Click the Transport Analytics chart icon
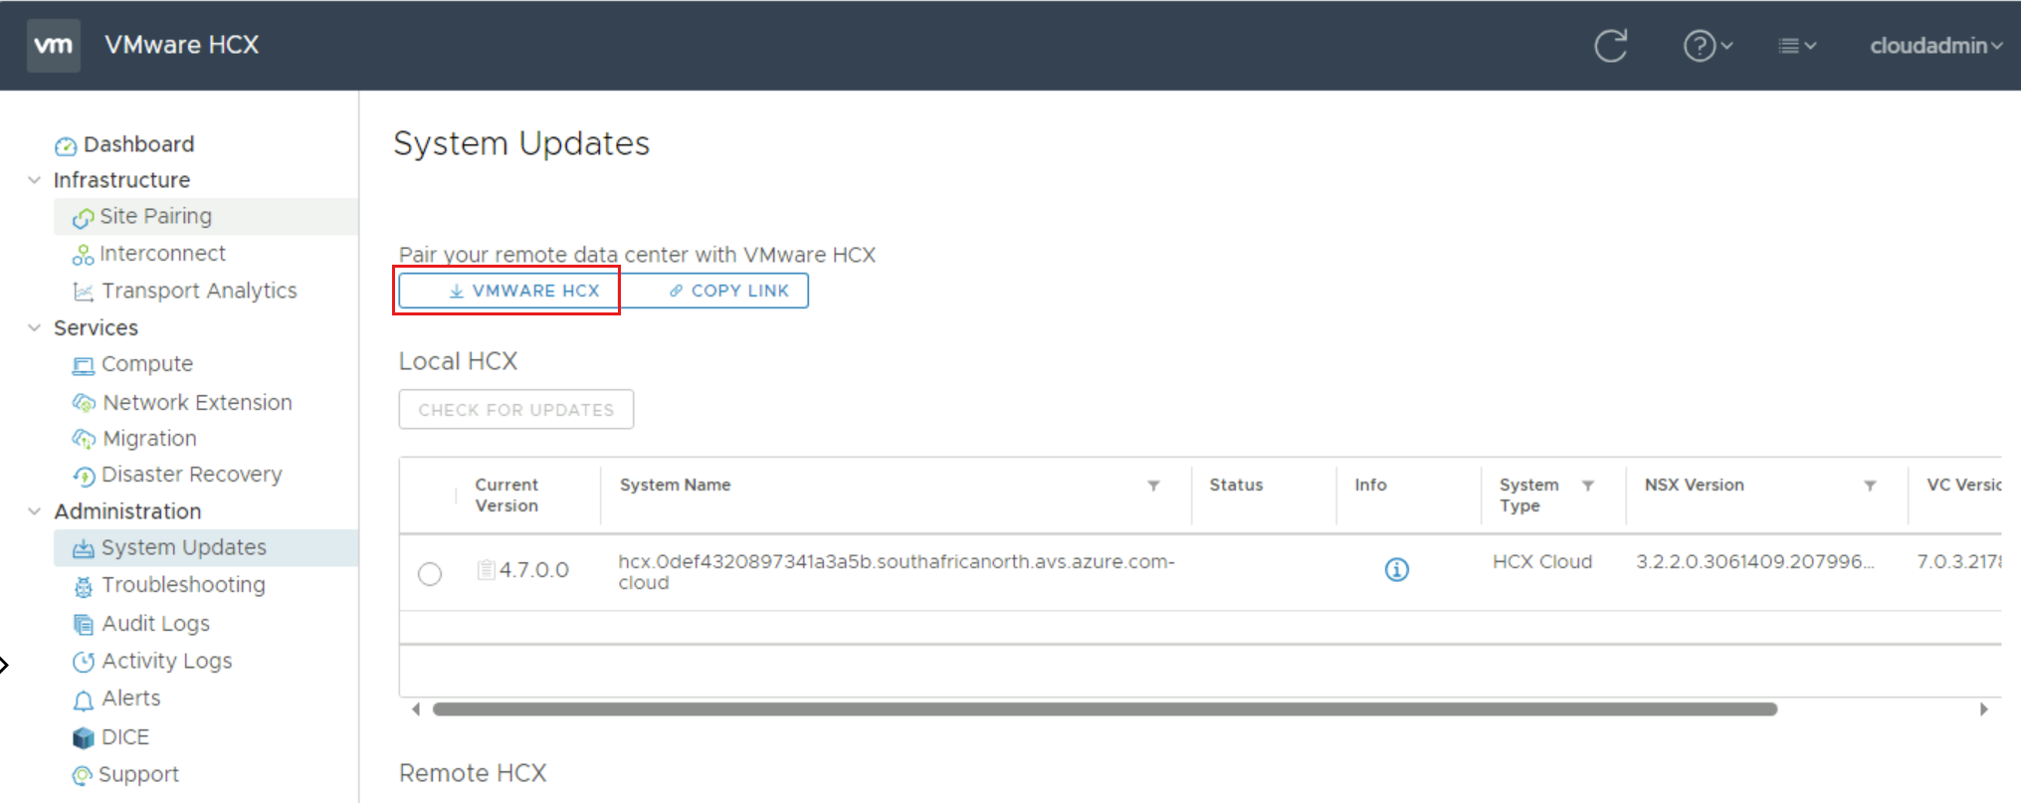This screenshot has width=2021, height=803. coord(84,292)
